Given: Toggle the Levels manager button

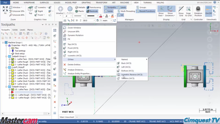Looking at the screenshot, I should 122,7.
